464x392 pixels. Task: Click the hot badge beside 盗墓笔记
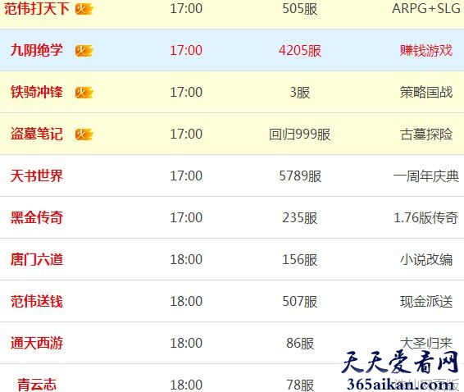84,134
